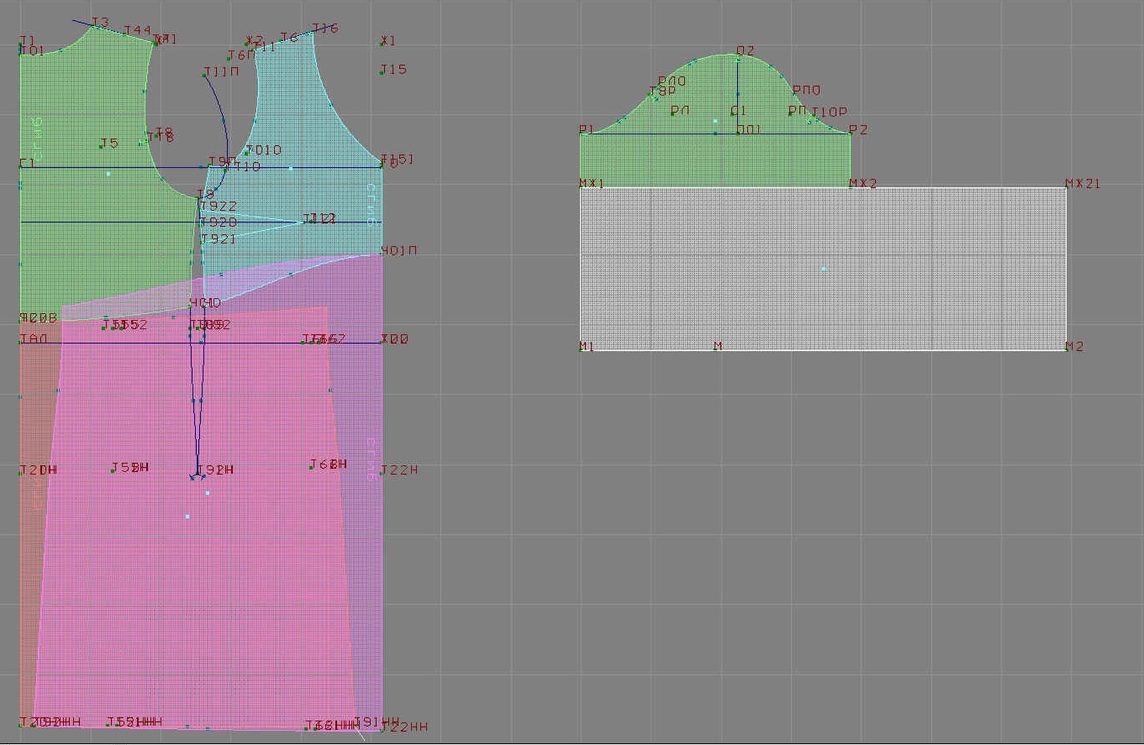This screenshot has height=745, width=1144.
Task: Select point T010 near front armhole
Action: point(246,152)
